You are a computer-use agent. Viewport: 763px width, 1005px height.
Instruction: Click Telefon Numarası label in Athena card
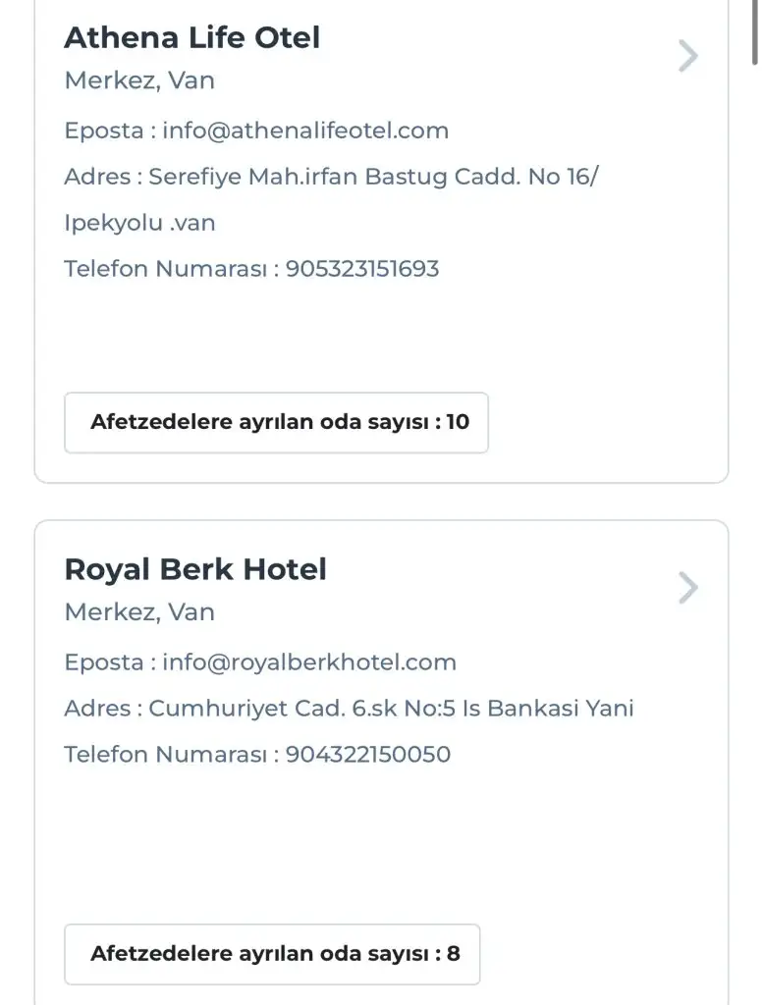pyautogui.click(x=165, y=269)
